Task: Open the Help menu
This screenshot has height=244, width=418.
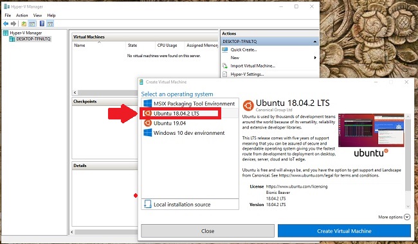Action: (x=51, y=15)
